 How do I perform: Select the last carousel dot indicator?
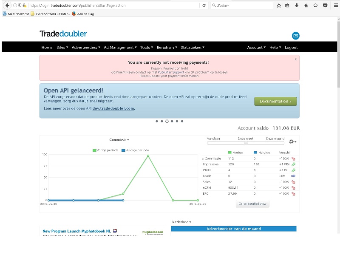tap(182, 121)
